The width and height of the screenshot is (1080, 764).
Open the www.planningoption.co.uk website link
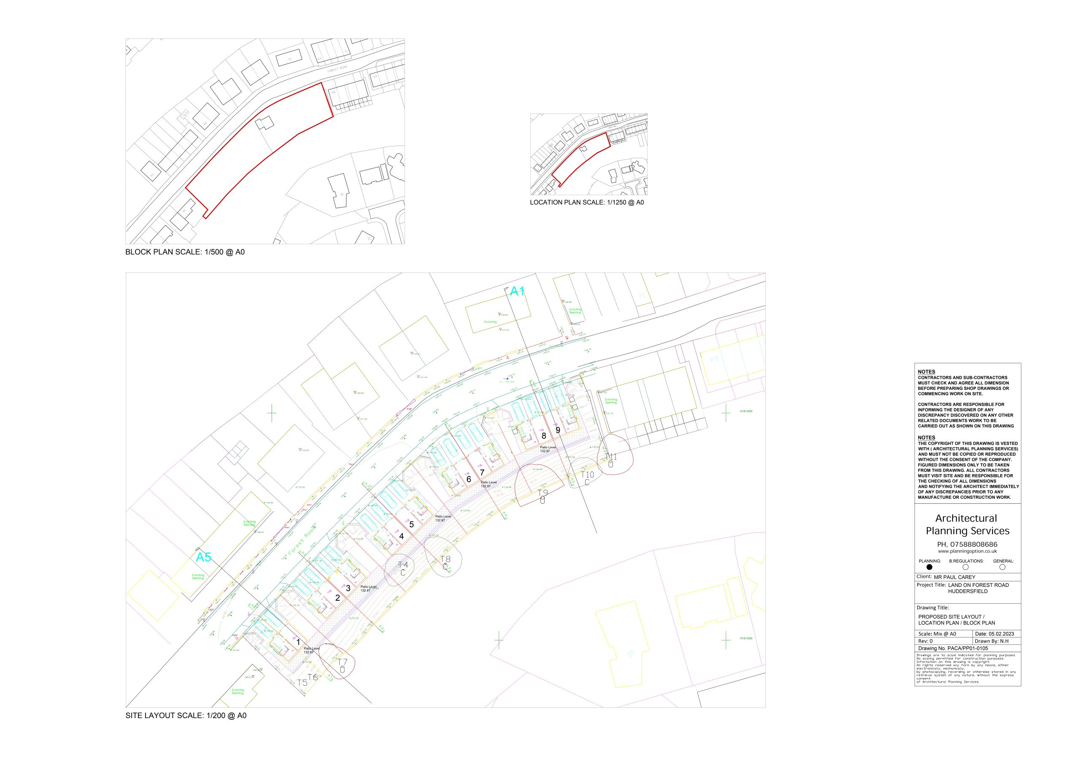(967, 551)
